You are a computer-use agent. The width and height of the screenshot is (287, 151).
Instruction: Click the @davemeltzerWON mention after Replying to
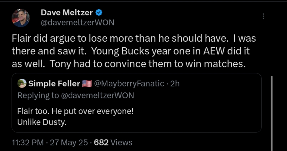[97, 95]
